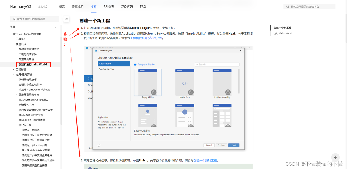This screenshot has height=169, width=347.
Task: Open 使用数据模型和连接器 in the sidebar
Action: tap(34, 165)
